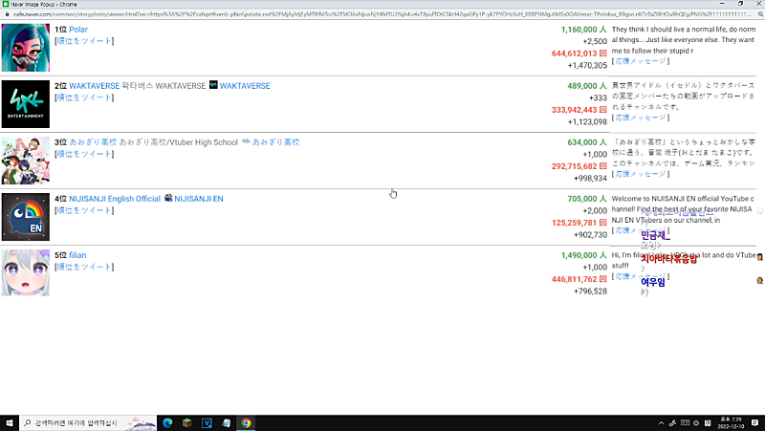765x431 pixels.
Task: Click lock icon beside the URL
Action: (x=7, y=14)
